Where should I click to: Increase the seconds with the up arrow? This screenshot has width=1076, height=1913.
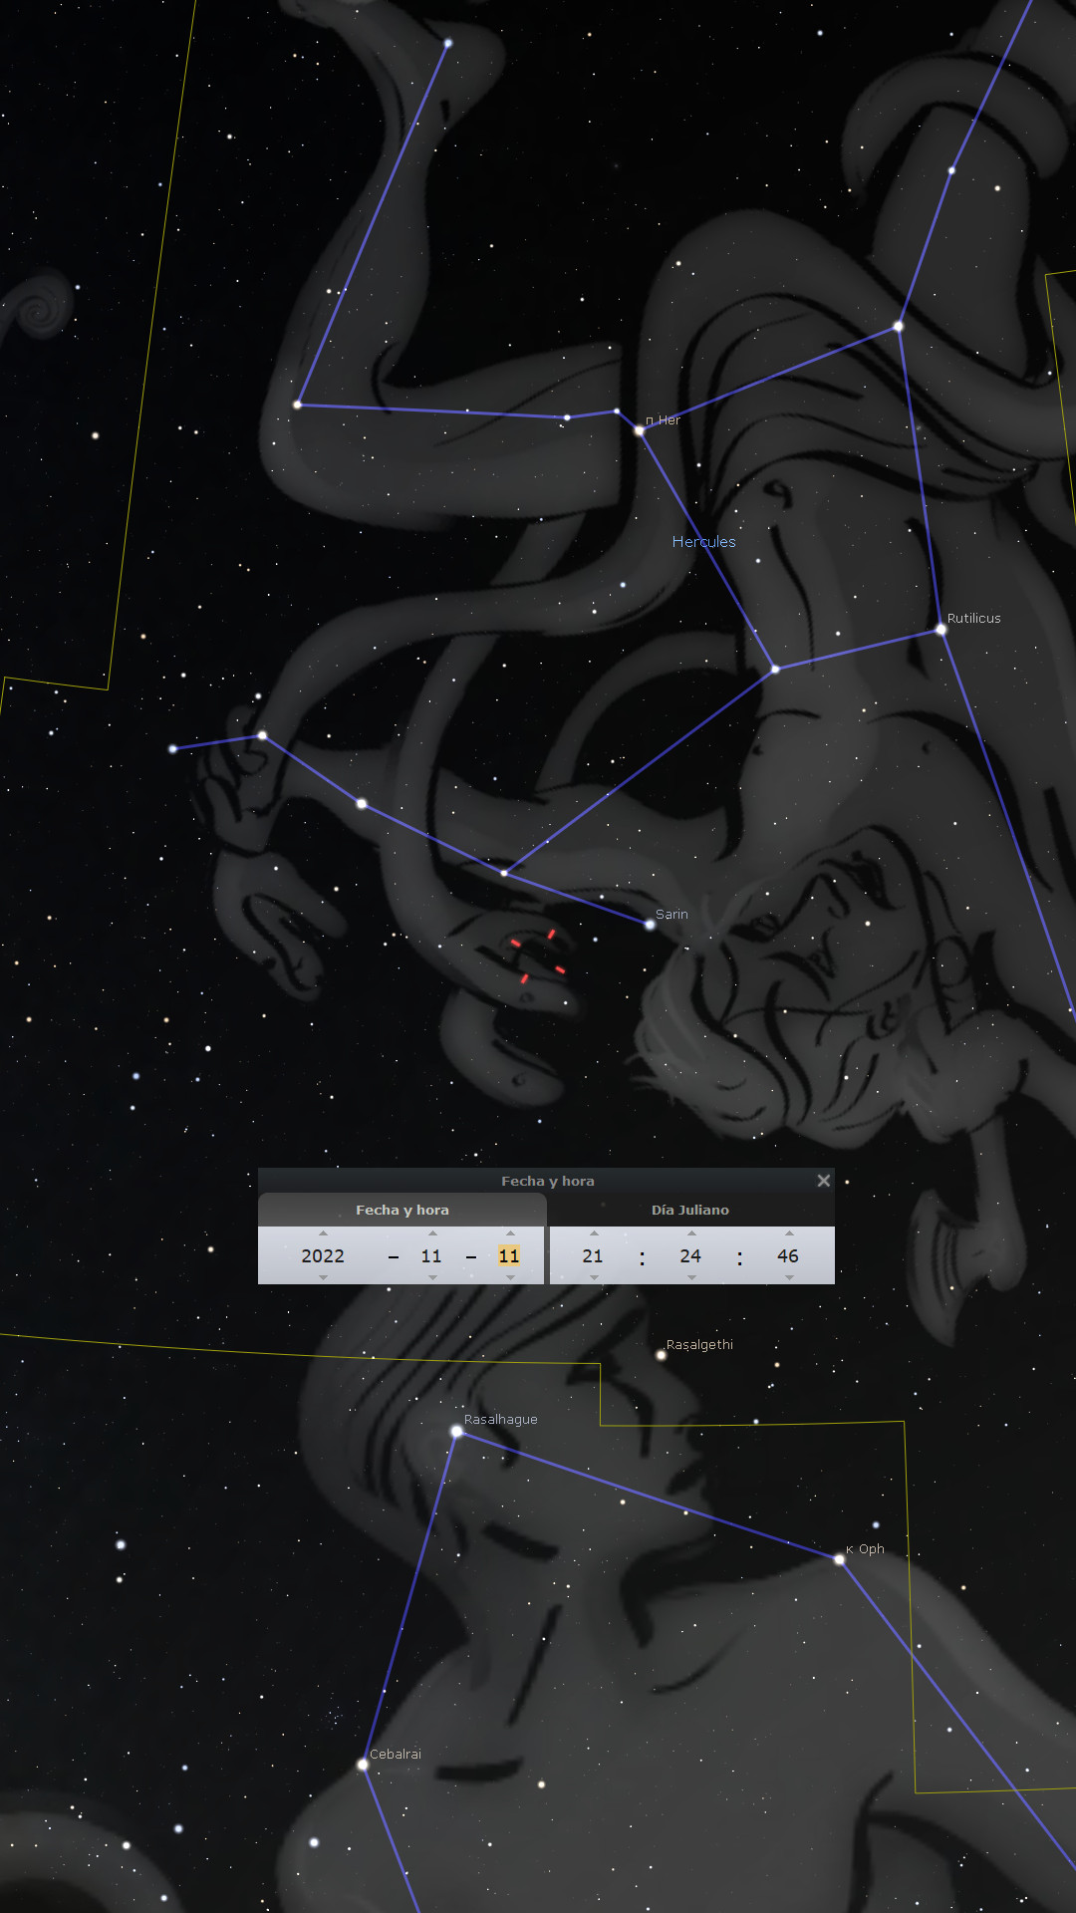tap(788, 1233)
